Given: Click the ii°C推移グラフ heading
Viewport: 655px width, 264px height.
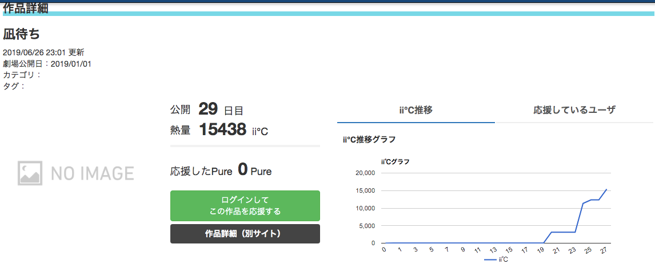Looking at the screenshot, I should pyautogui.click(x=369, y=140).
